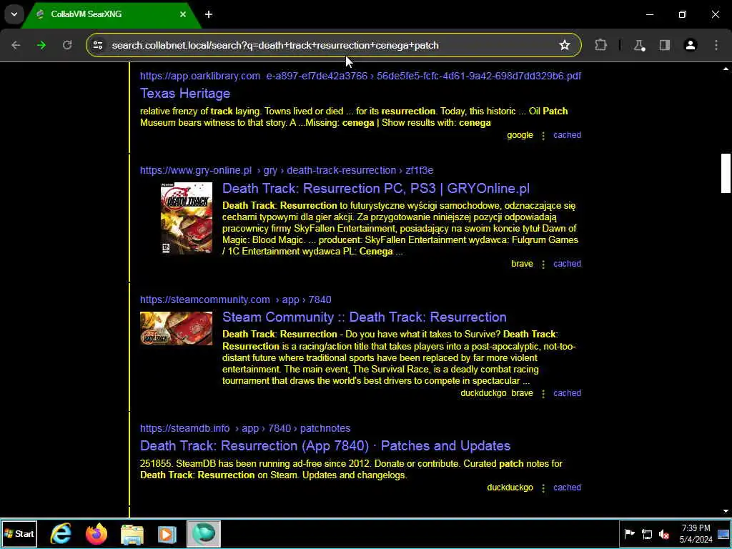Image resolution: width=732 pixels, height=549 pixels.
Task: Open the oarklibrary.com PDF URL
Action: click(x=360, y=76)
